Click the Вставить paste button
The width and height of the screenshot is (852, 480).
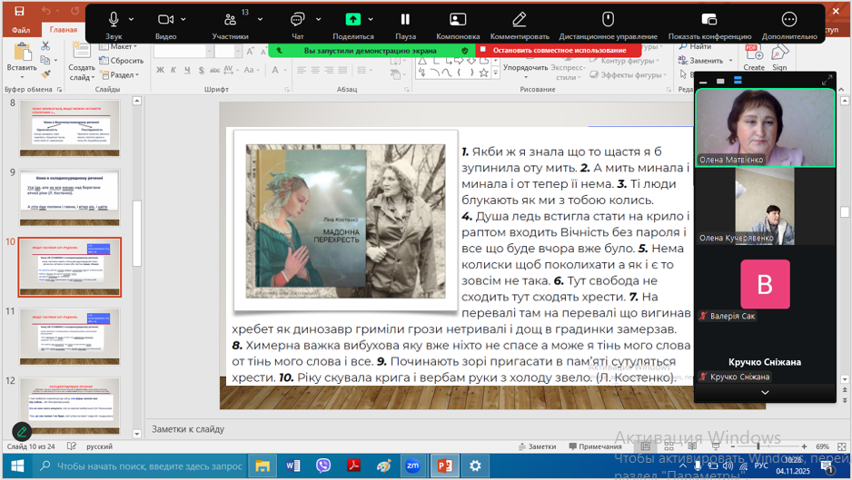23,60
